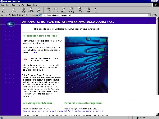The image size is (159, 119).
Task: Click the Edit toolbar button
Action: tap(96, 10)
